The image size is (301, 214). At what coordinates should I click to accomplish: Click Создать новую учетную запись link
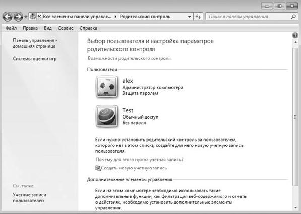click(x=134, y=168)
